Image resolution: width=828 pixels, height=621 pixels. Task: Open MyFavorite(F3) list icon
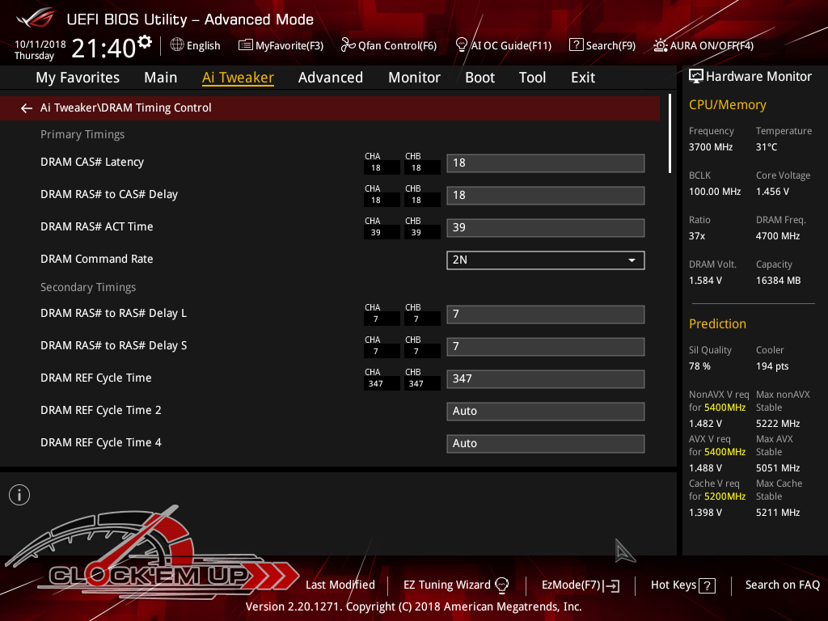pos(246,45)
